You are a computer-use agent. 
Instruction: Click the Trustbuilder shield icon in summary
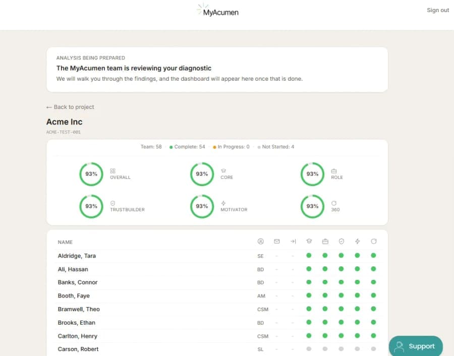click(112, 203)
